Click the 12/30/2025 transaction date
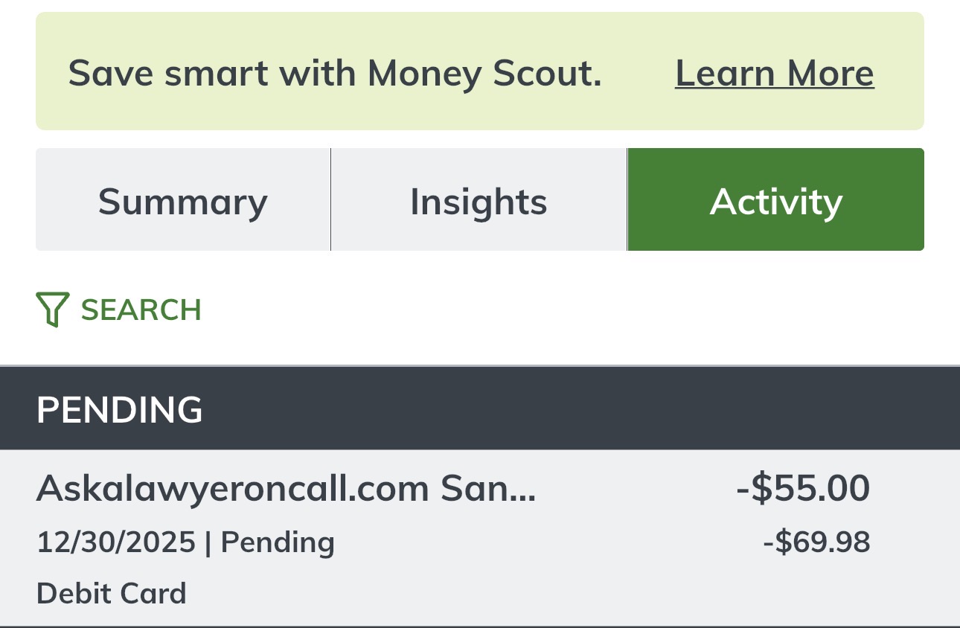 115,542
